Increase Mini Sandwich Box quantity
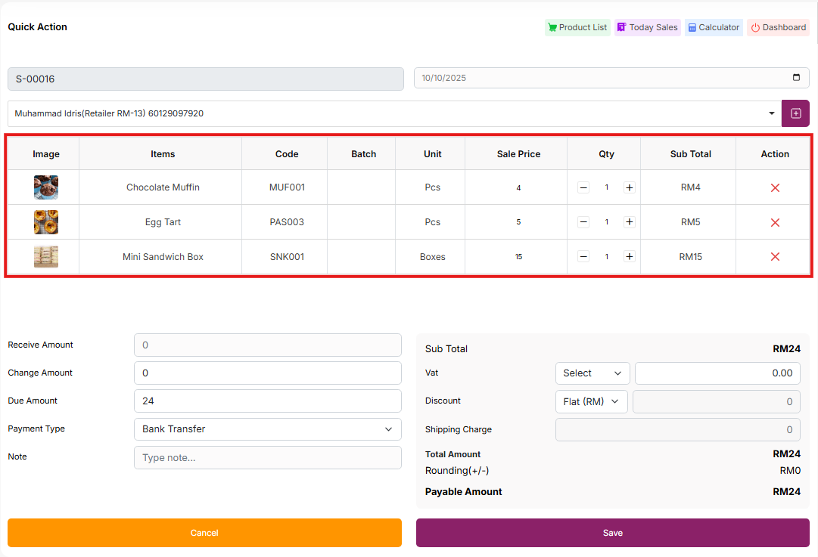818x557 pixels. [x=629, y=257]
